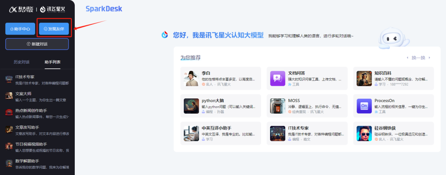Click the 为您推荐 heading
The image size is (446, 175).
pos(190,58)
